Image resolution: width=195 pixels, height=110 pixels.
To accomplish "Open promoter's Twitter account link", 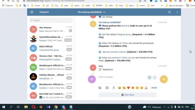I will [x=123, y=58].
